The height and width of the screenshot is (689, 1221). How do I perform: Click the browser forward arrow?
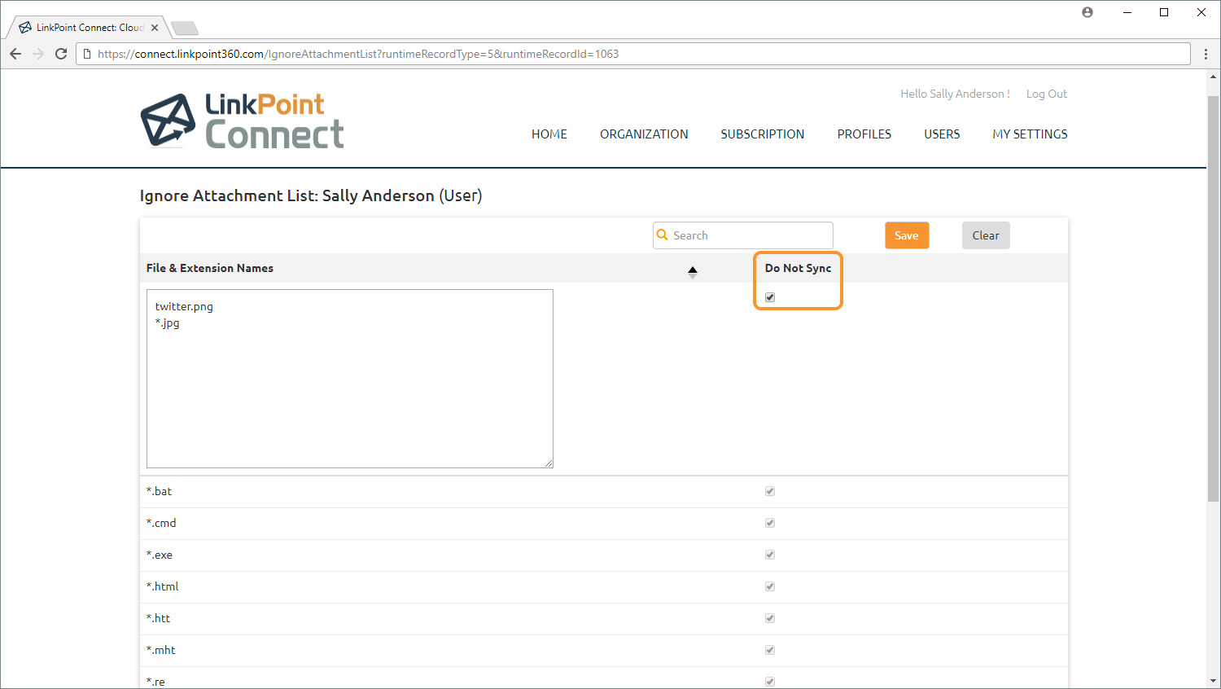click(38, 54)
